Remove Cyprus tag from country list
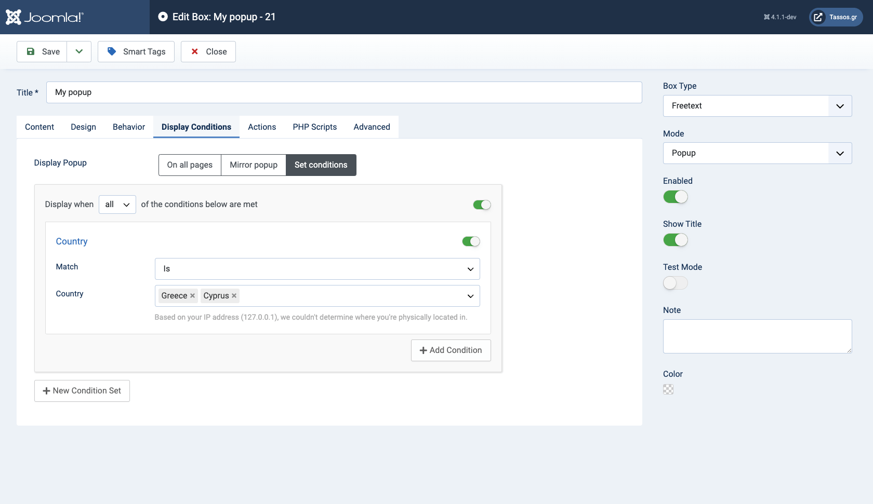The image size is (873, 504). point(234,296)
